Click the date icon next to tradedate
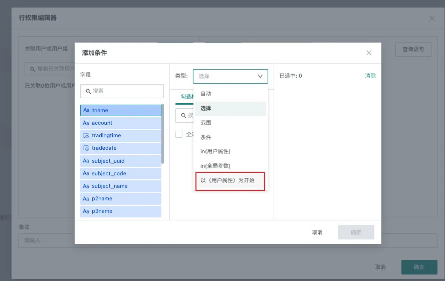Viewport: 445px width, 281px height. click(x=86, y=148)
